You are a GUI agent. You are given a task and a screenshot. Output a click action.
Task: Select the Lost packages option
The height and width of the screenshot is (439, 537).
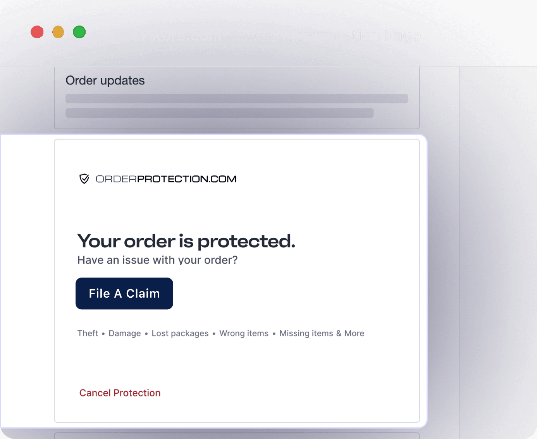180,333
